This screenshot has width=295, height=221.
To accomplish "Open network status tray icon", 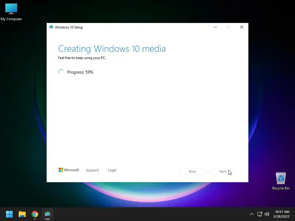I will 260,214.
